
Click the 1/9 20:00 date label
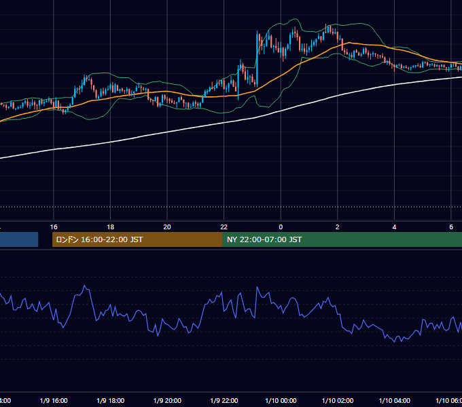coord(167,401)
